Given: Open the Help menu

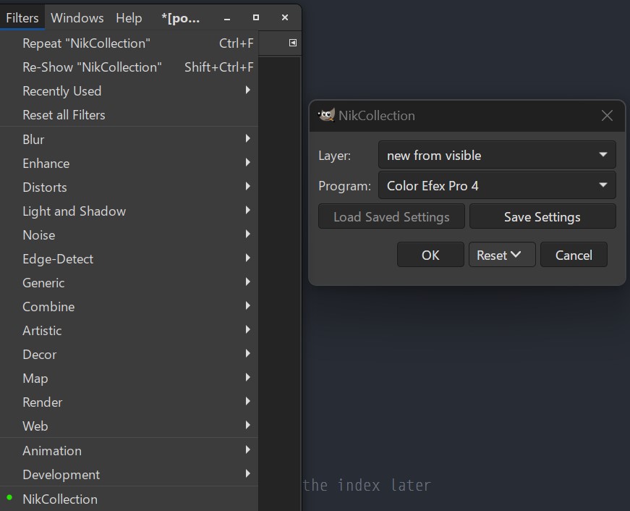Looking at the screenshot, I should point(129,17).
